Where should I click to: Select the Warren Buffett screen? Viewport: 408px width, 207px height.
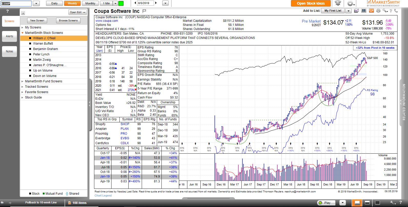54,44
